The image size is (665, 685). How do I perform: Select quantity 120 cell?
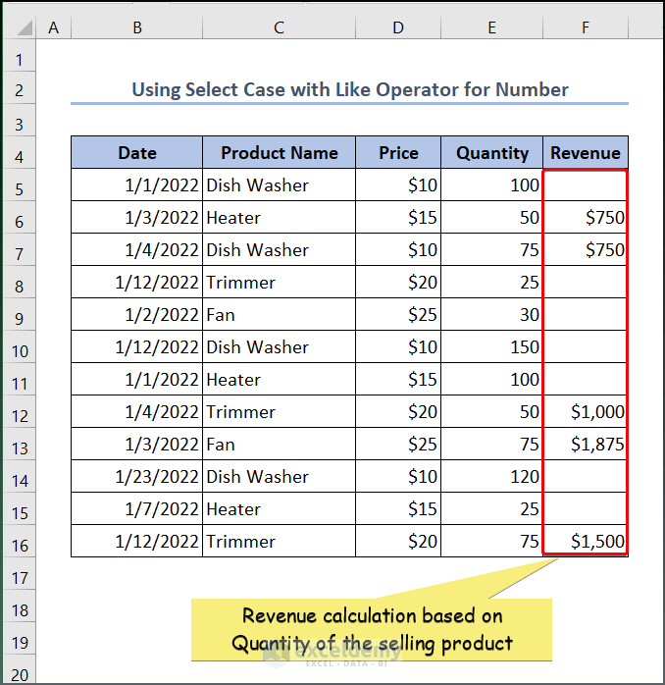[492, 476]
